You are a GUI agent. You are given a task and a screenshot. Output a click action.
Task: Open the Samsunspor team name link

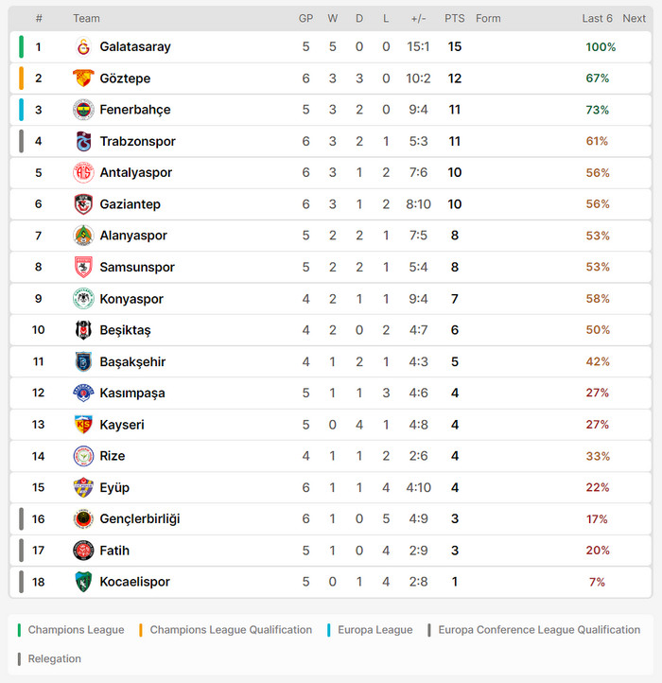point(137,268)
